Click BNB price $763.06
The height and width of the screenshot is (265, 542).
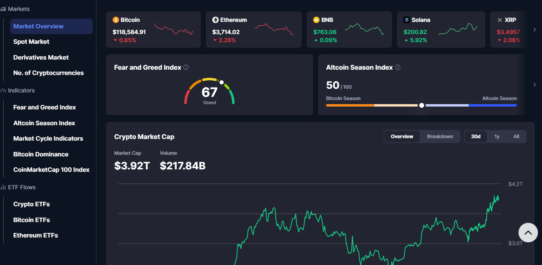click(x=325, y=32)
